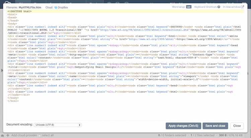Dismiss the editor with the Close button

point(237,126)
